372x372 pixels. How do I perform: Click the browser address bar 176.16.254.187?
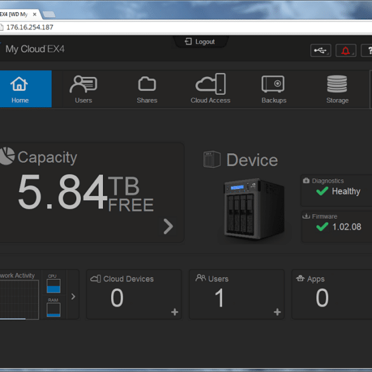coord(30,27)
